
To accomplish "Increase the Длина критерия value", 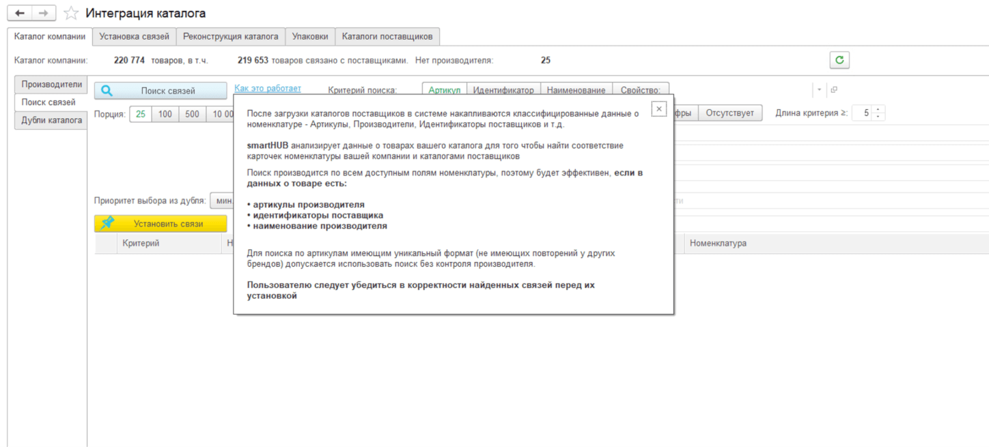I will 878,110.
